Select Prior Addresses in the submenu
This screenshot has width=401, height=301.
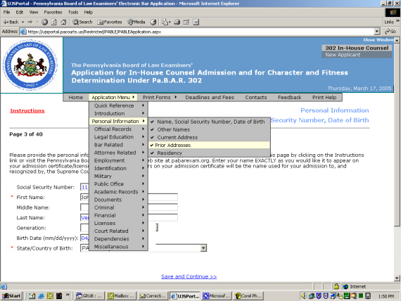(x=209, y=145)
